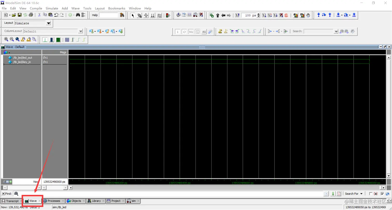Toggle the checked box beside the (a) option

point(382,194)
